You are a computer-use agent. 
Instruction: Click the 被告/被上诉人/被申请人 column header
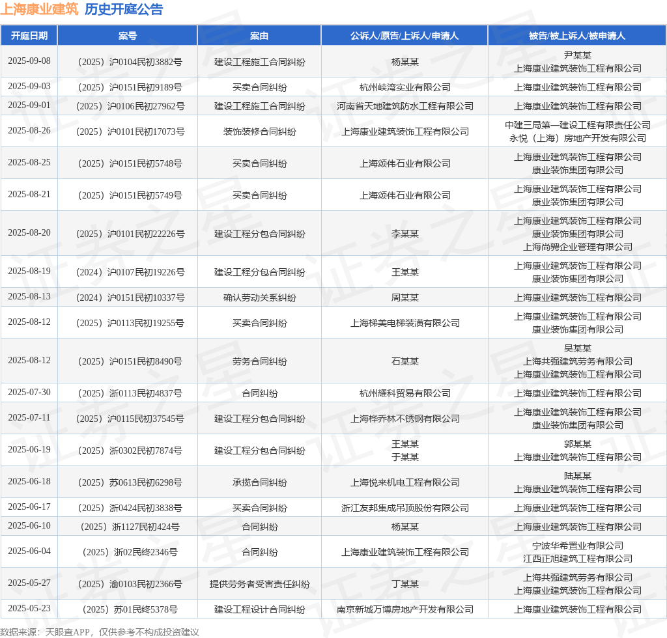577,36
